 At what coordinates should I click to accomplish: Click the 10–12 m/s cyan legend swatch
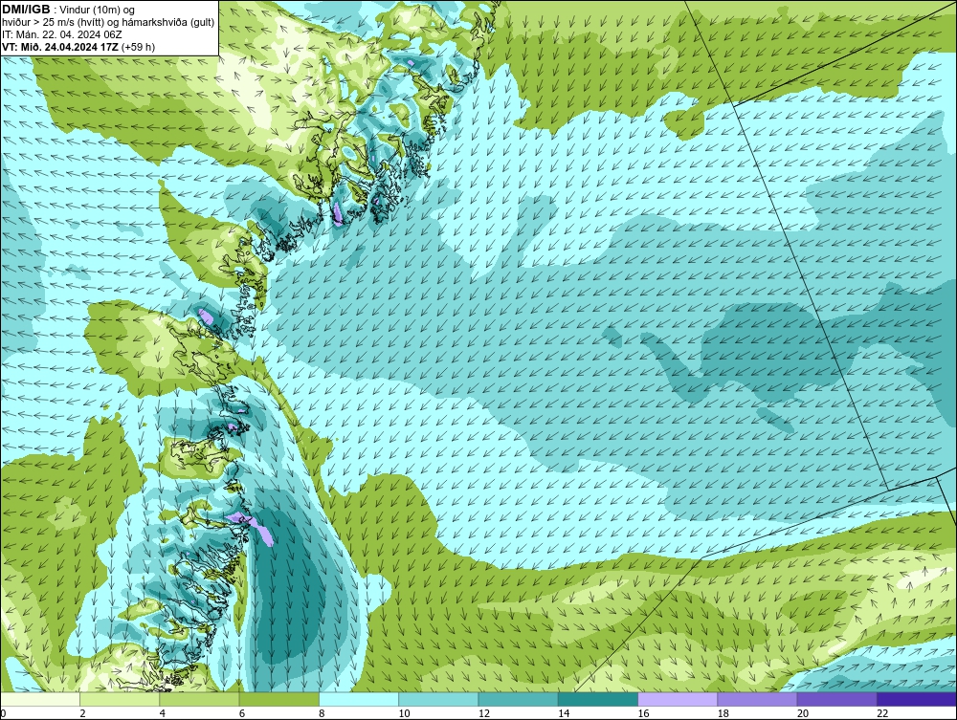[x=438, y=699]
